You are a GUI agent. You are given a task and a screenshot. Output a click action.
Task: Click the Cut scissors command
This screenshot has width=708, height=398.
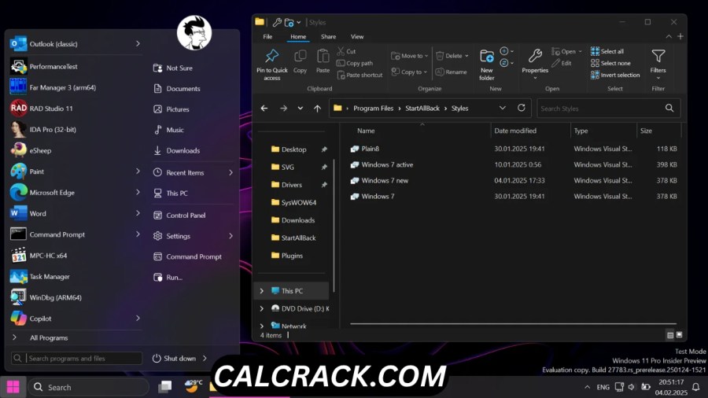(346, 51)
